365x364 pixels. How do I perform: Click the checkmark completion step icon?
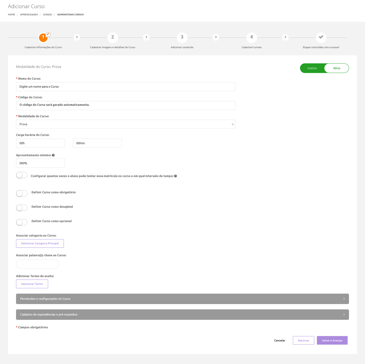tap(321, 37)
